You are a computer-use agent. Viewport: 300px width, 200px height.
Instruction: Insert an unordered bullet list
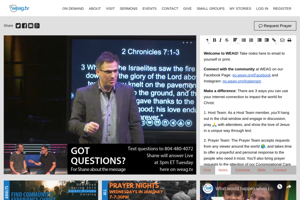point(244,40)
